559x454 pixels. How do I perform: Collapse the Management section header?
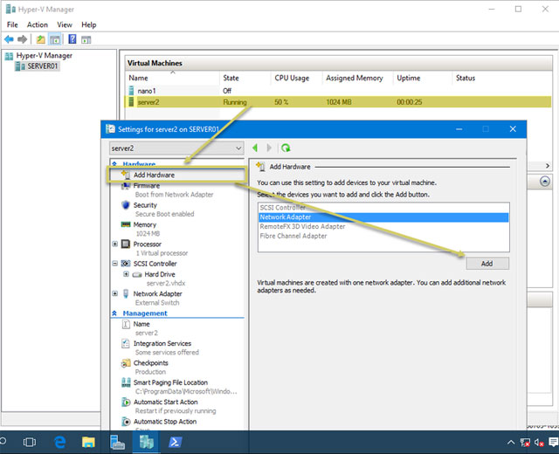coord(114,313)
